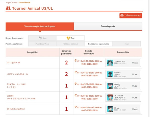
Task: Click the location pin next to CAN
Action: coord(133,109)
